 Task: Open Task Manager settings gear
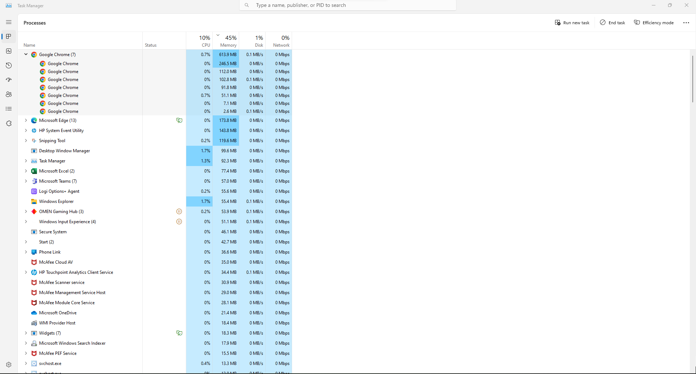click(9, 365)
